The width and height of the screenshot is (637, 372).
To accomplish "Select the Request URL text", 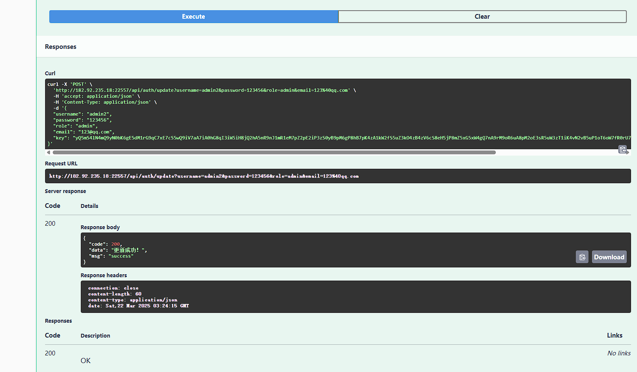I will click(204, 176).
